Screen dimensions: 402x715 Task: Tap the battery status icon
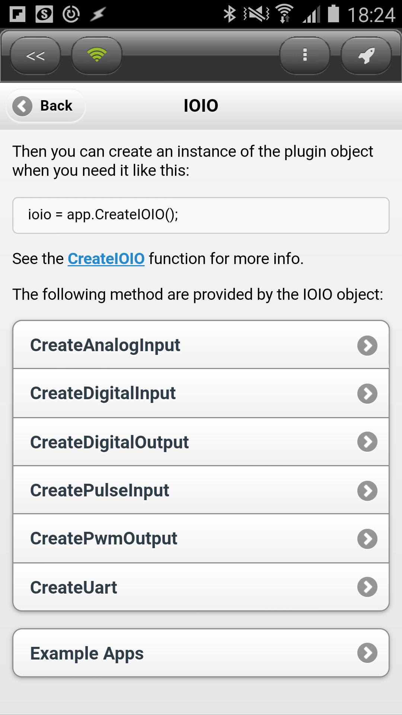click(x=333, y=14)
